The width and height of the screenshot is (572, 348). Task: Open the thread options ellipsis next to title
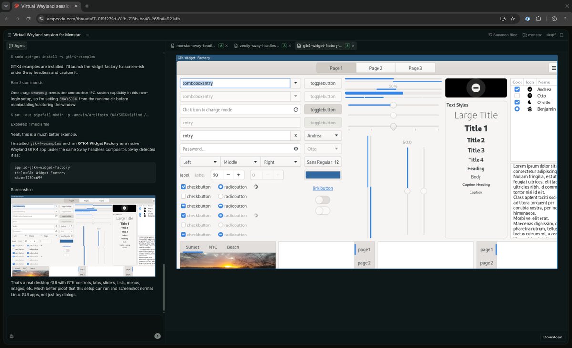[x=87, y=35]
